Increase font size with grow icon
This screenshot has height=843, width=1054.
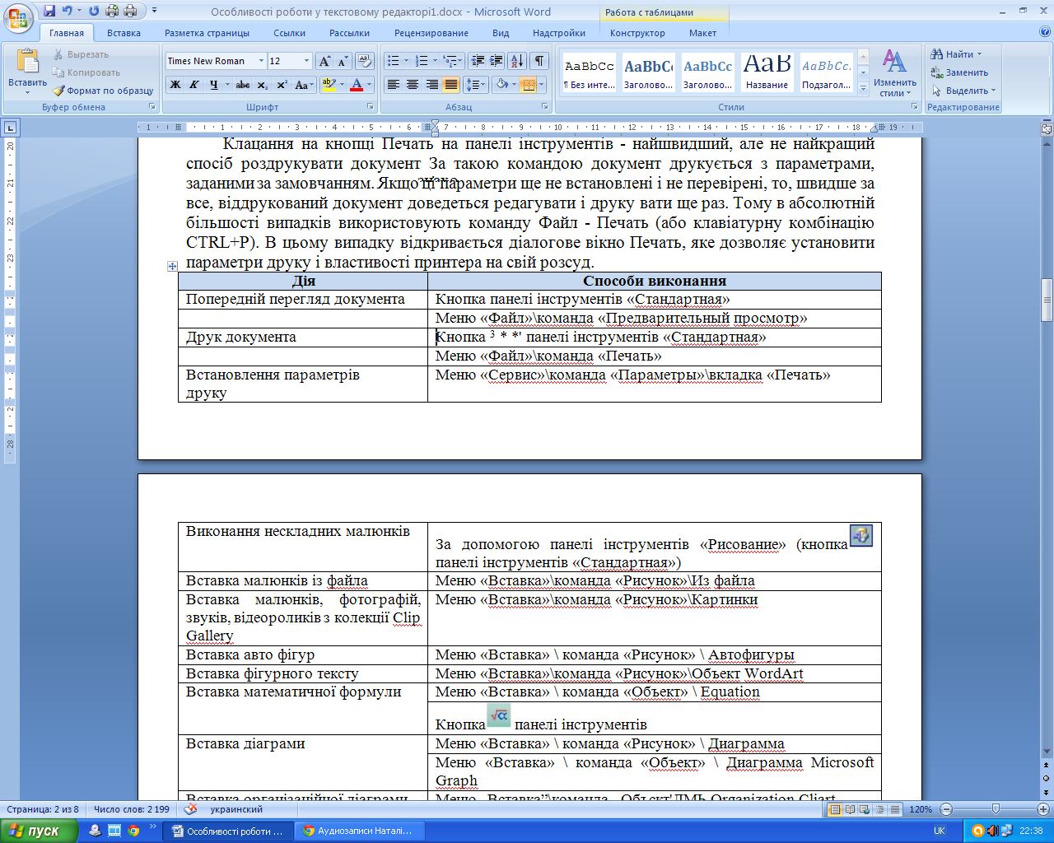click(x=324, y=61)
